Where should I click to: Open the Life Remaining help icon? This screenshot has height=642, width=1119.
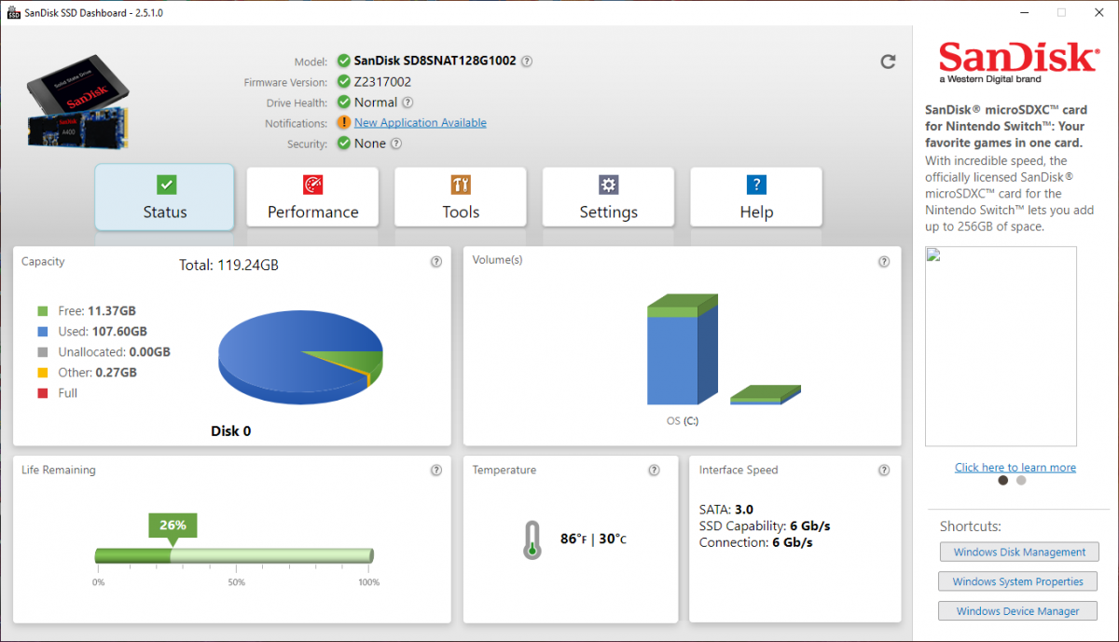(436, 471)
